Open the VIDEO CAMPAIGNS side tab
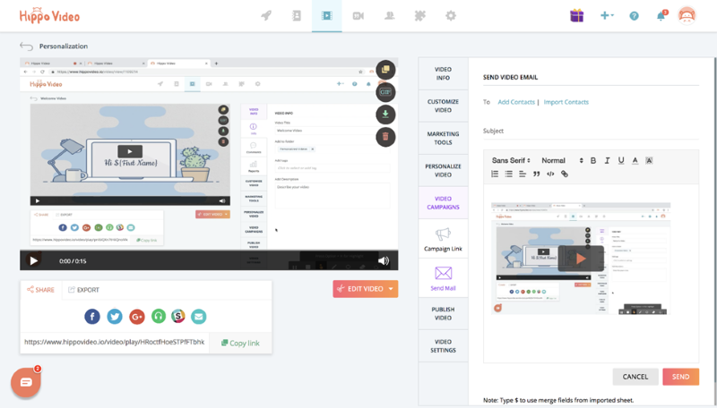717x408 pixels. click(443, 202)
